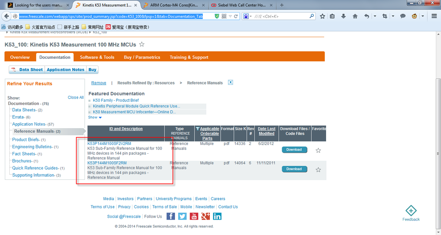Click the QR code icon in address bar
Viewport: 441px width, 235px height.
(x=224, y=16)
